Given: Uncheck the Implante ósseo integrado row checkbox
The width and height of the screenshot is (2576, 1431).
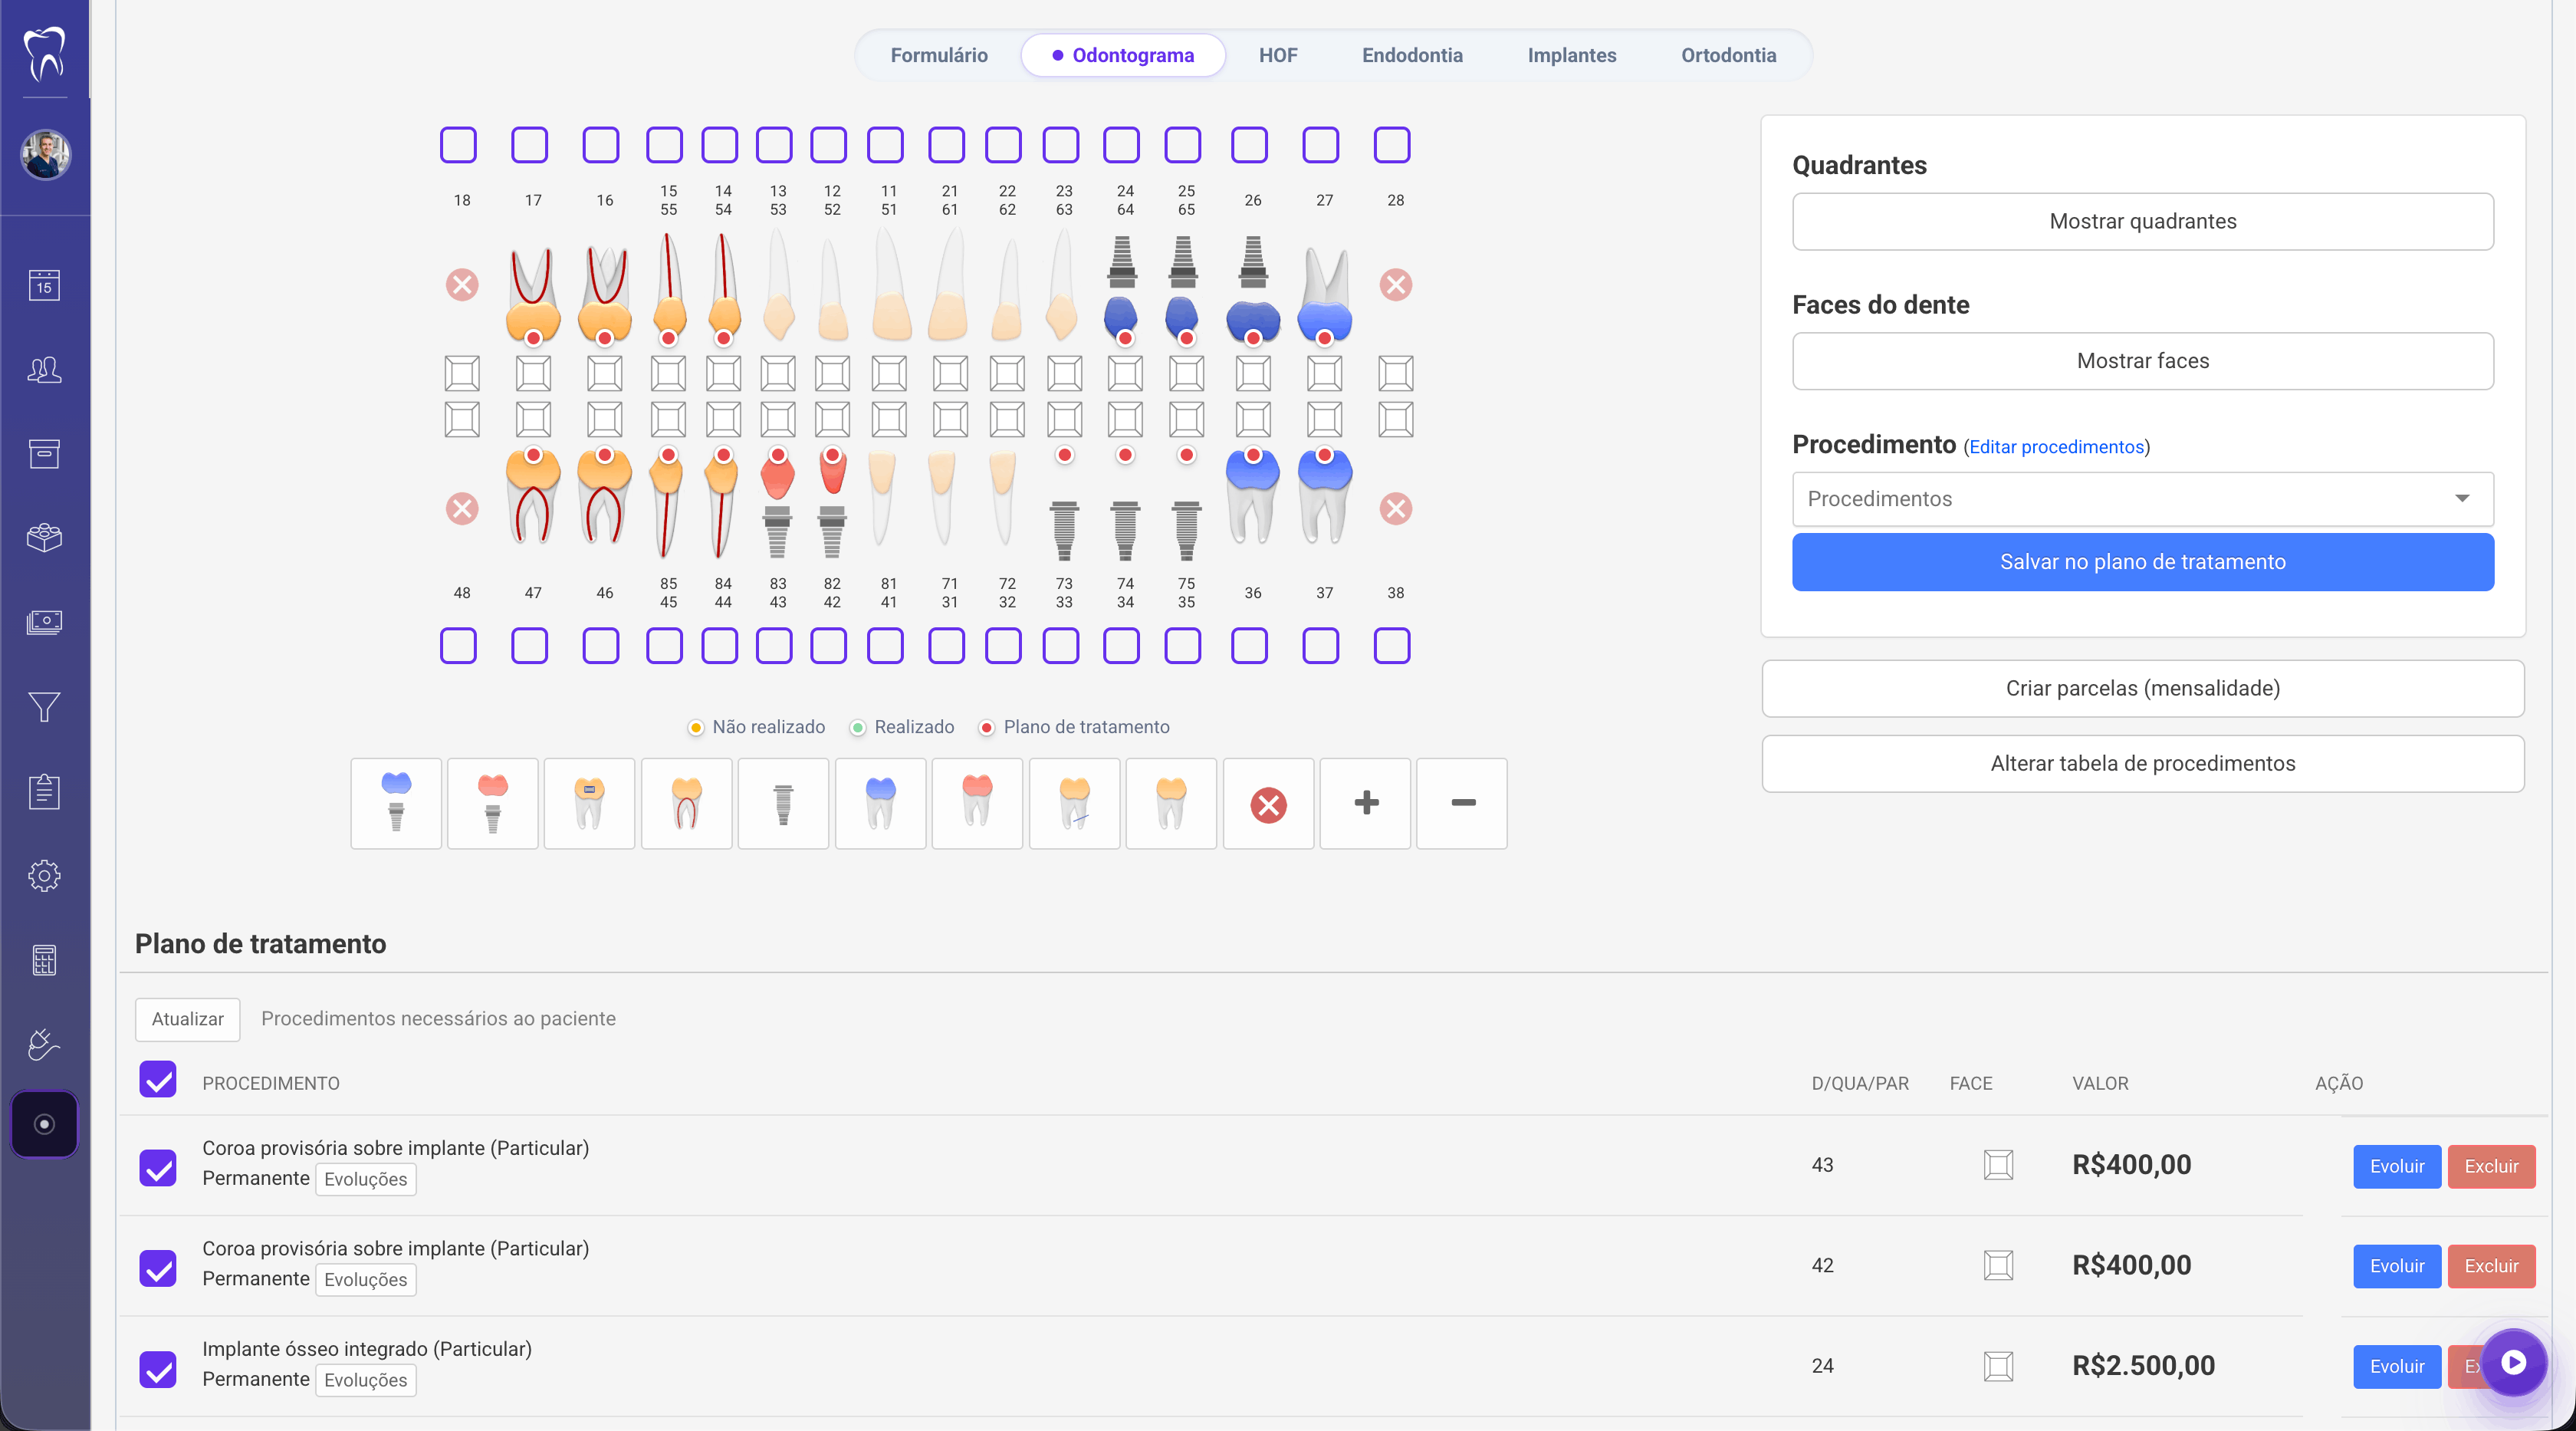Looking at the screenshot, I should point(158,1369).
